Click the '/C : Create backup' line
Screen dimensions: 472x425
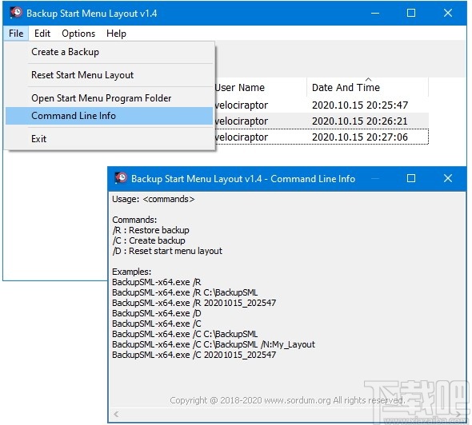149,240
